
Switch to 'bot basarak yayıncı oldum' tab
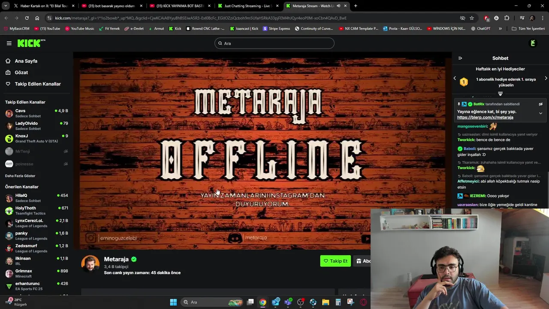[112, 6]
